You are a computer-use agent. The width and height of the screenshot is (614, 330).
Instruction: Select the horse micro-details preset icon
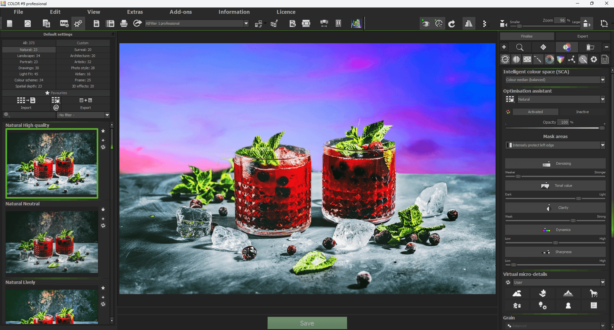pos(594,293)
